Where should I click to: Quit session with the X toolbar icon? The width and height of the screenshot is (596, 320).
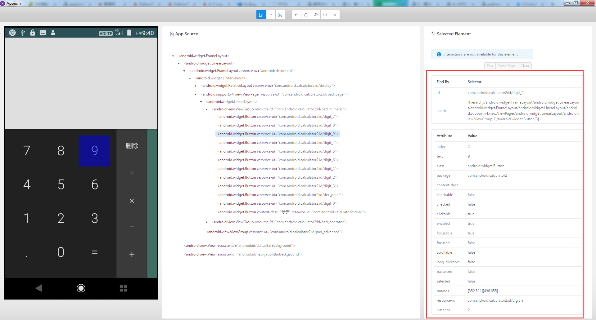click(335, 15)
